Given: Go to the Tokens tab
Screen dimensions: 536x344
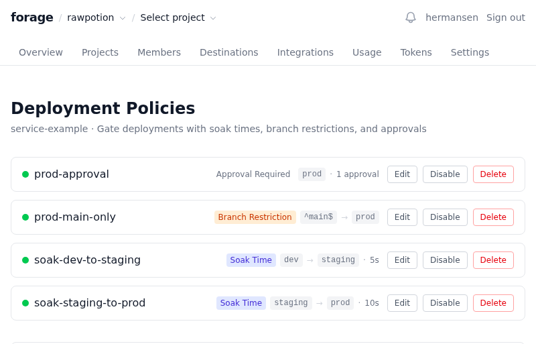Looking at the screenshot, I should (416, 52).
